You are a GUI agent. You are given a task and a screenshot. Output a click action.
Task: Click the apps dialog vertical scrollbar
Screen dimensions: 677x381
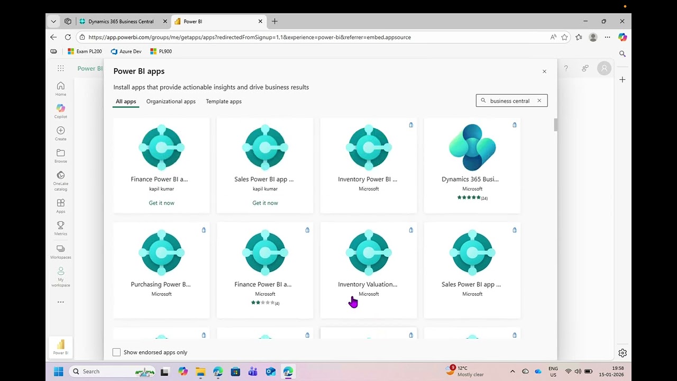pyautogui.click(x=555, y=125)
